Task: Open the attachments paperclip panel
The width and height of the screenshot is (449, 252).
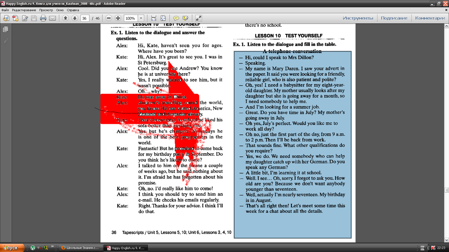Action: click(x=5, y=41)
